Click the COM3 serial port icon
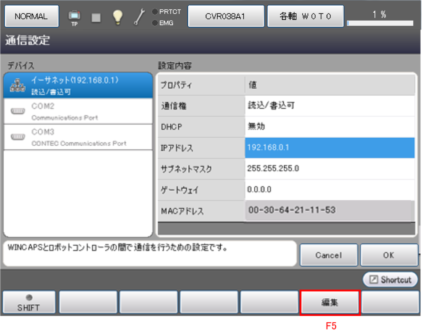Image resolution: width=422 pixels, height=331 pixels. [x=18, y=137]
